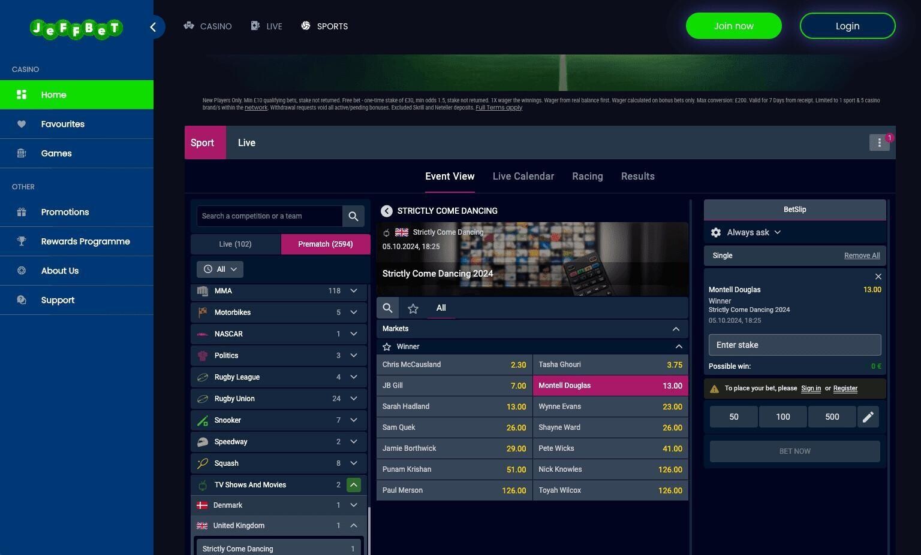Deselect Montell Douglas 13.00 selection

pyautogui.click(x=610, y=386)
